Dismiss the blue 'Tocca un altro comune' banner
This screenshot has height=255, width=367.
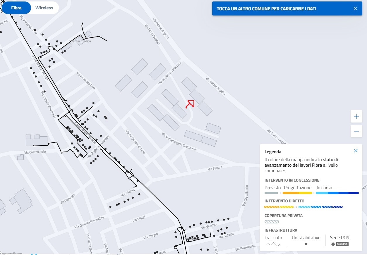click(355, 8)
